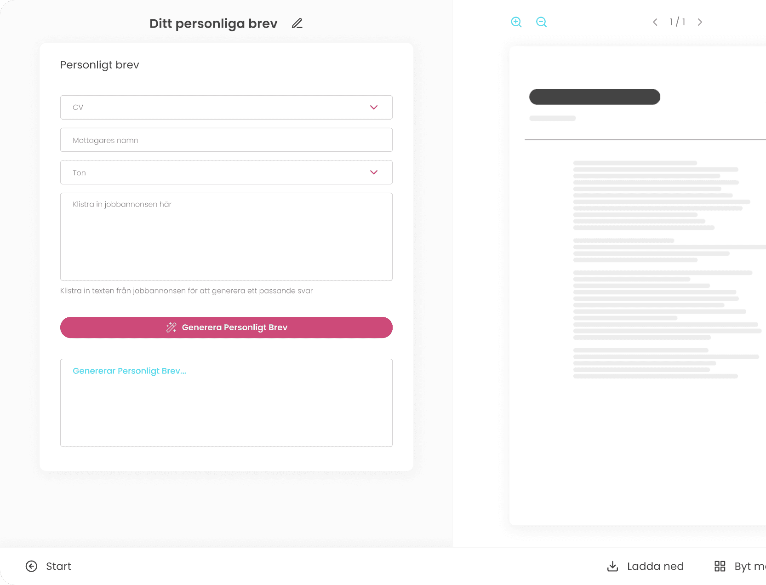Click the grid template switch icon
Image resolution: width=766 pixels, height=585 pixels.
(x=720, y=566)
